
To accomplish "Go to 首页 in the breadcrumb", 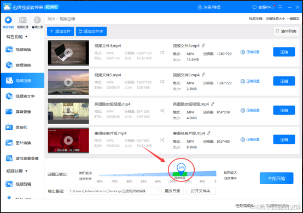I will coord(51,19).
